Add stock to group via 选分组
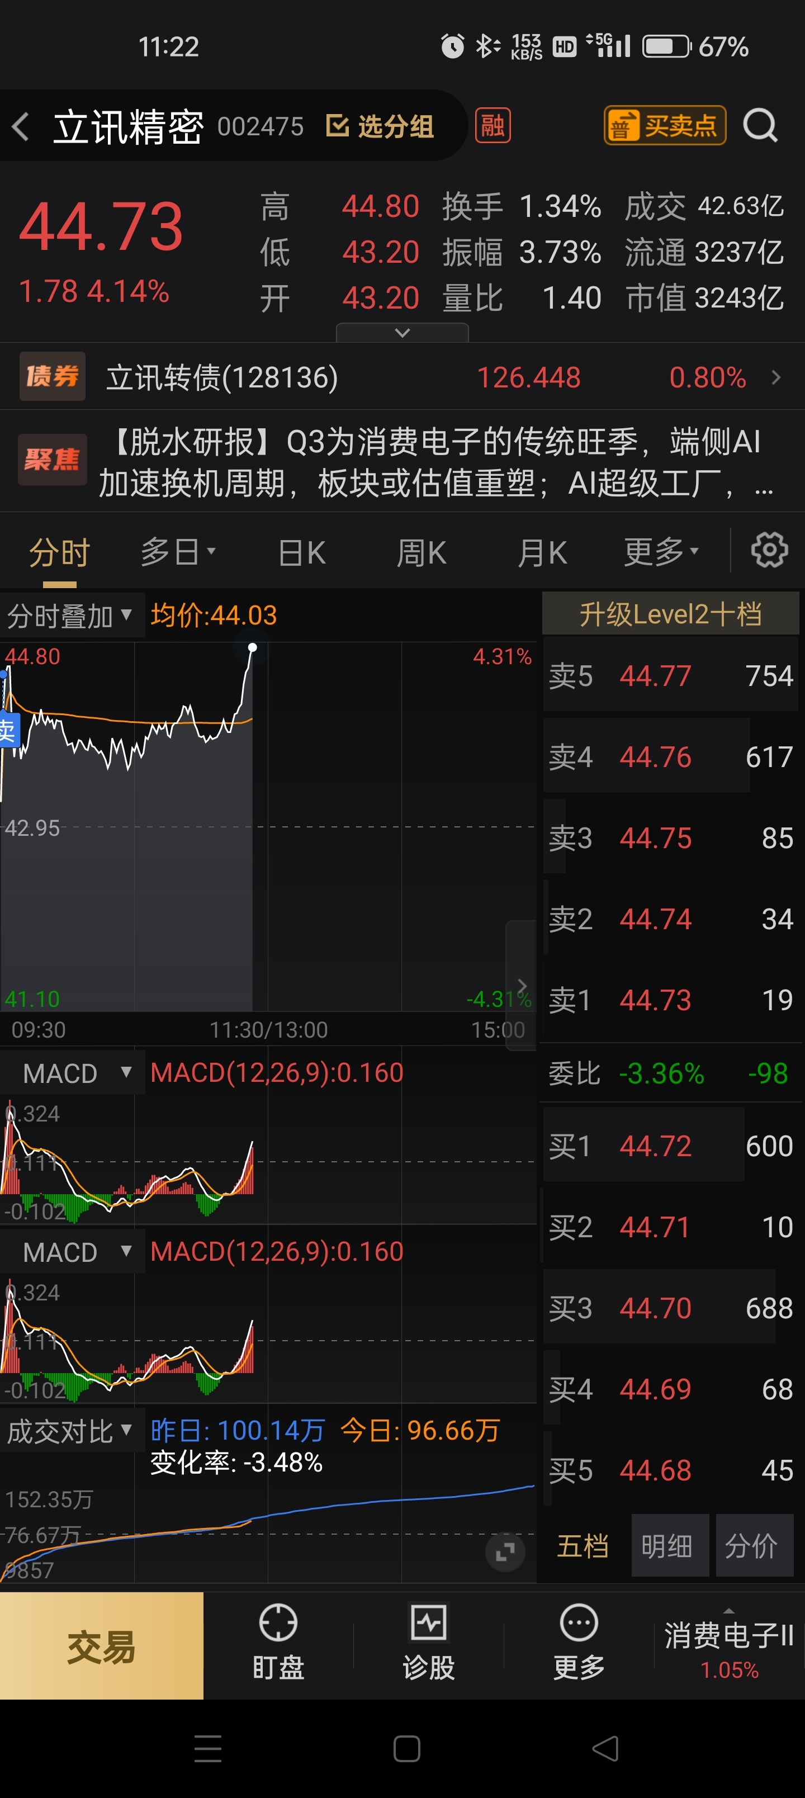 point(381,126)
